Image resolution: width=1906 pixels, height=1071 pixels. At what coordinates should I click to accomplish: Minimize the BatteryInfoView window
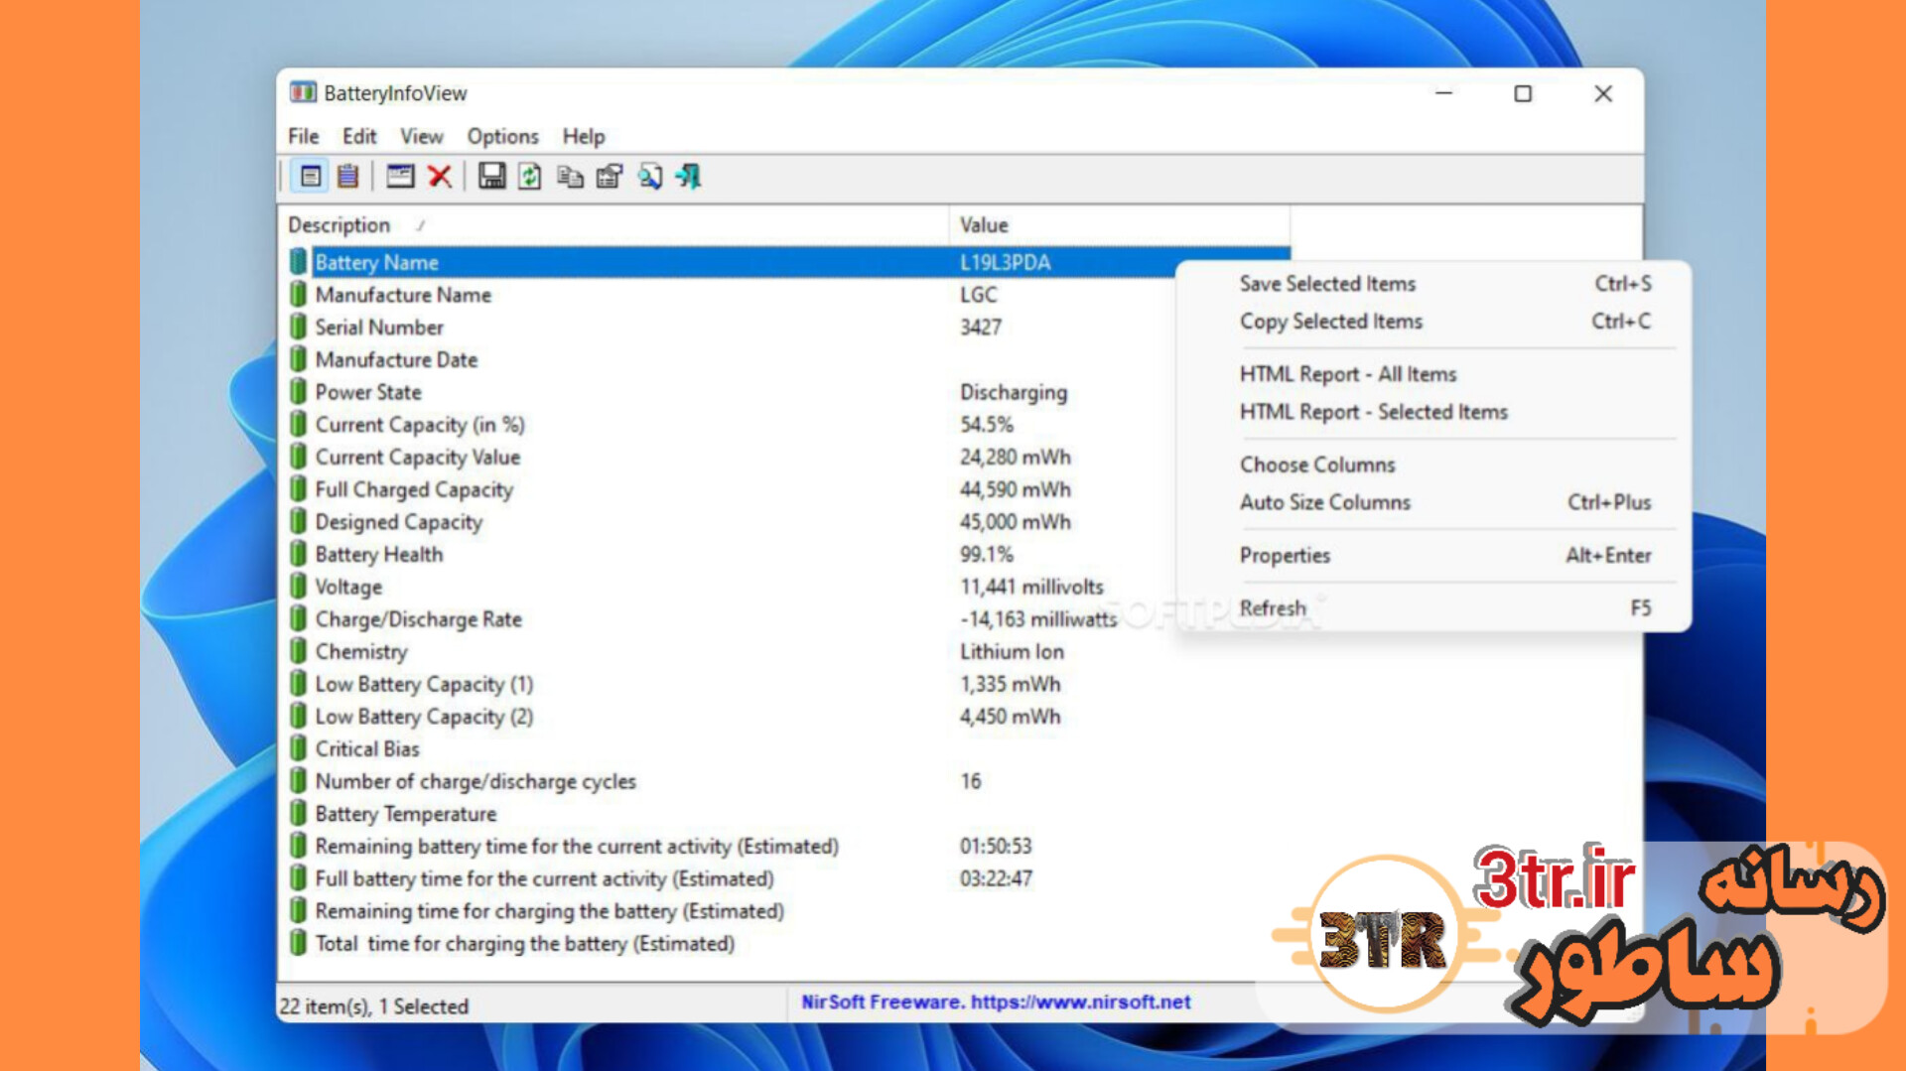click(1444, 93)
